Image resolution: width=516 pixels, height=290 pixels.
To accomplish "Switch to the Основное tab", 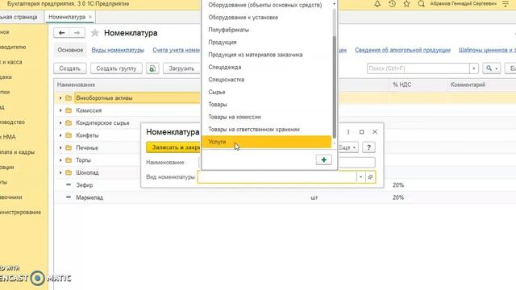I will pyautogui.click(x=70, y=50).
